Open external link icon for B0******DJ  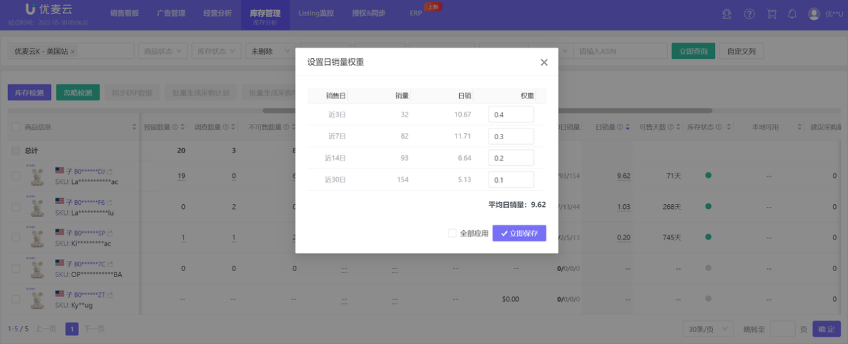coord(110,172)
